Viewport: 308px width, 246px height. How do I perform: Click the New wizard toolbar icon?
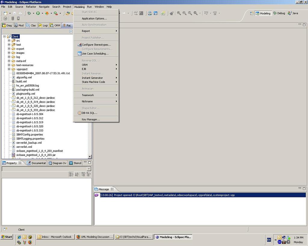tap(5, 13)
